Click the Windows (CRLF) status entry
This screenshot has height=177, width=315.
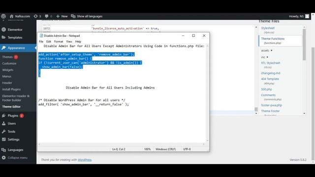coord(165,149)
